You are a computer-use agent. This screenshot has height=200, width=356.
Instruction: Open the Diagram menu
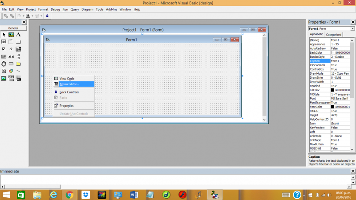pos(87,9)
